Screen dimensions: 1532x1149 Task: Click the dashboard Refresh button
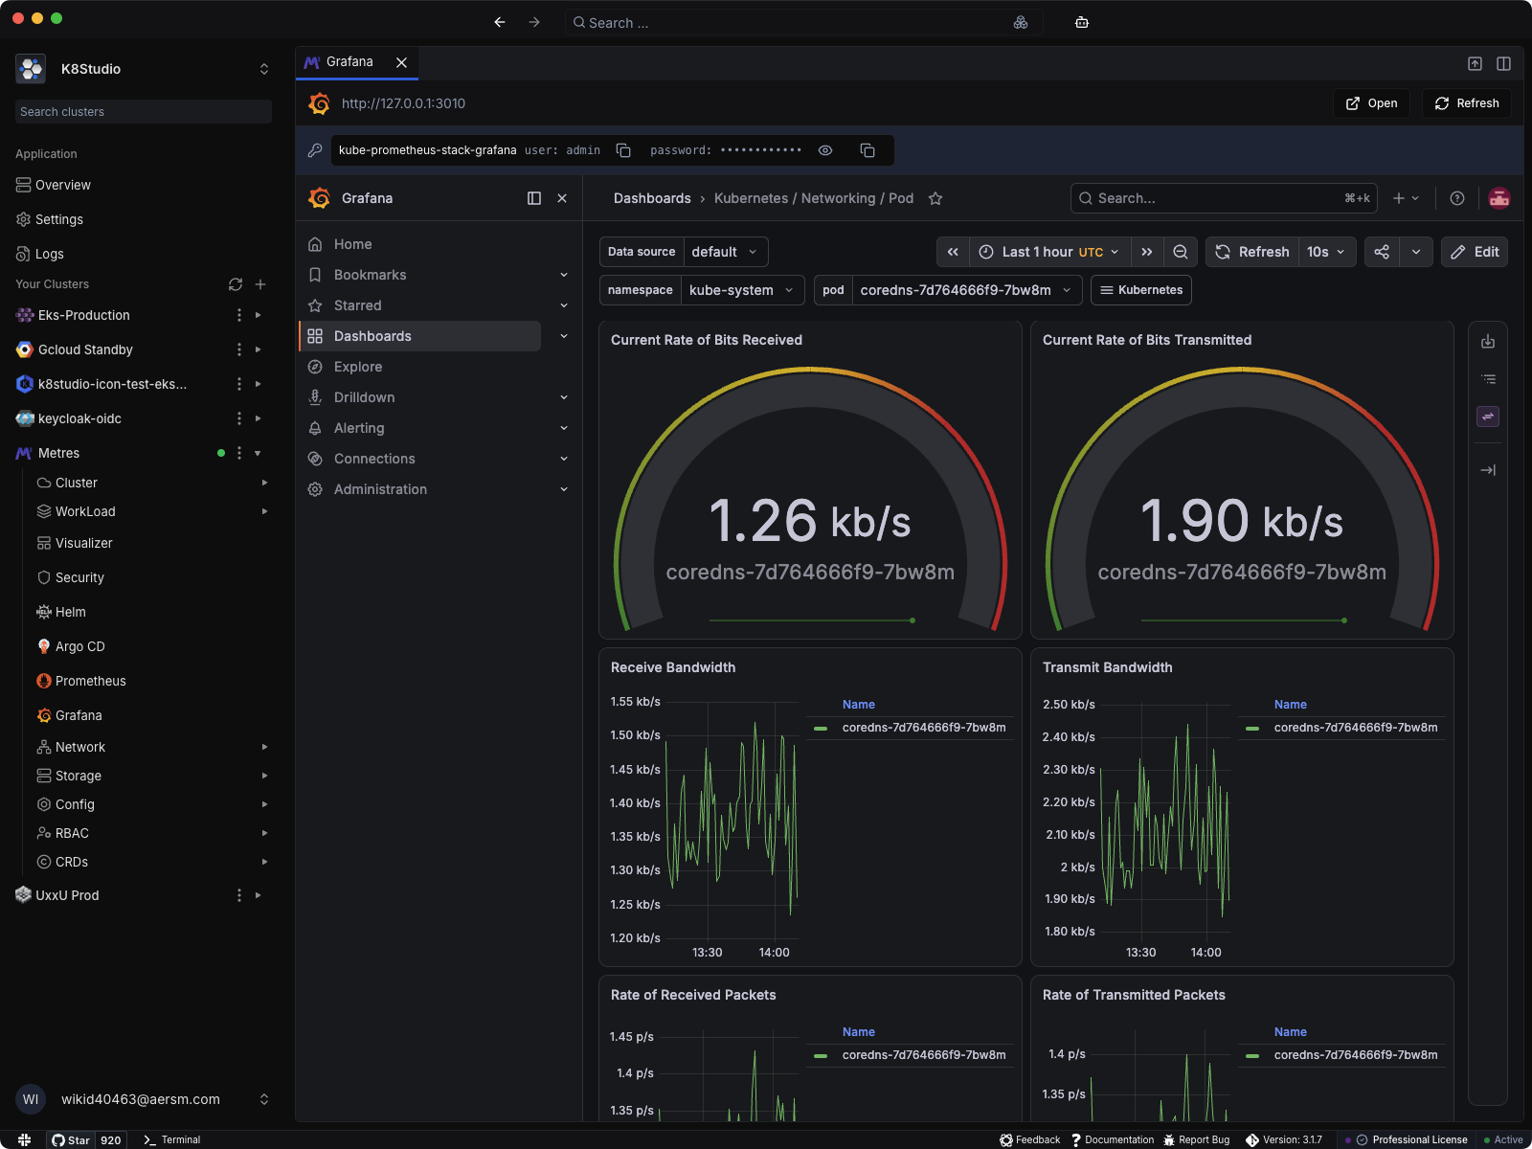coord(1252,252)
